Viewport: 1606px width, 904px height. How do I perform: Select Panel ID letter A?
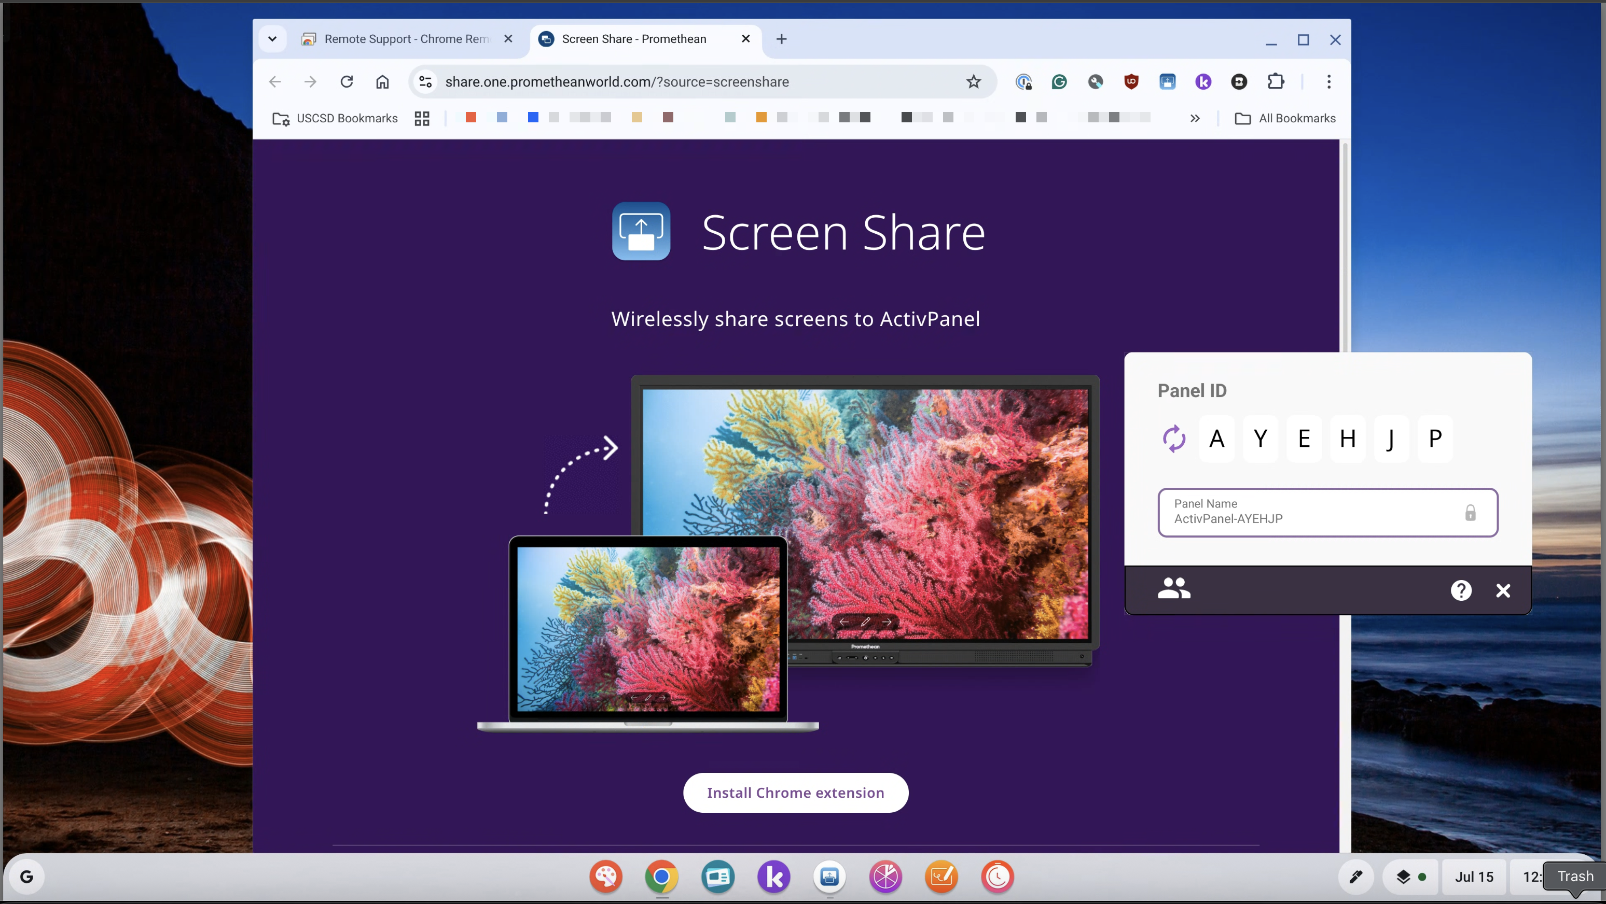click(x=1216, y=439)
